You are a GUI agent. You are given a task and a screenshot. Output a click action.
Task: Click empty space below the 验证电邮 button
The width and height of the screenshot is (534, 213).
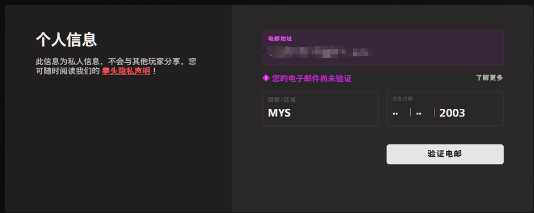445,187
